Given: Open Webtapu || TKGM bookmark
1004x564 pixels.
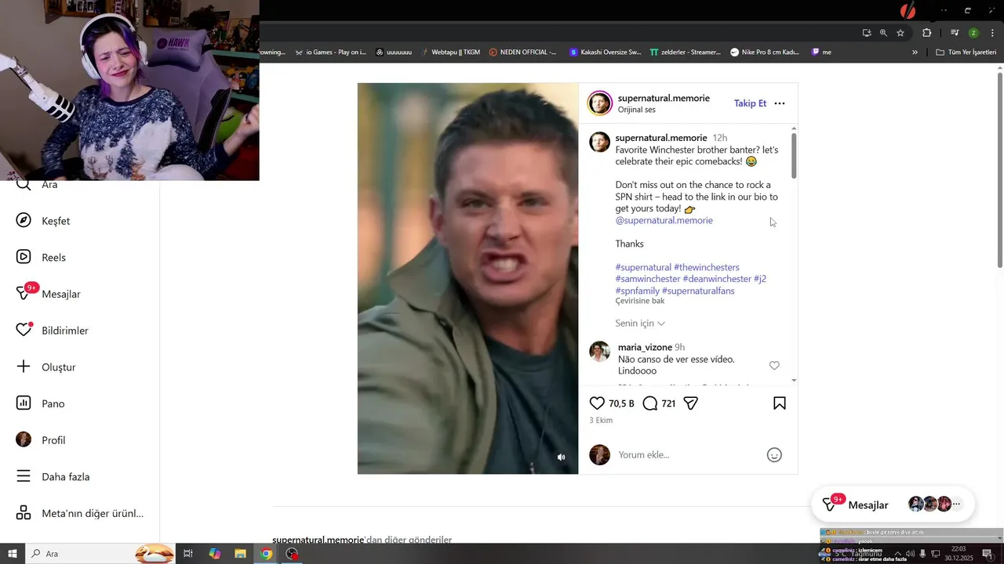Looking at the screenshot, I should 449,52.
